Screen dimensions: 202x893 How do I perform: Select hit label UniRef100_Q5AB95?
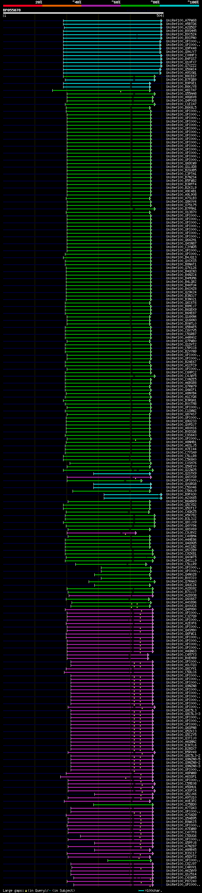click(181, 818)
